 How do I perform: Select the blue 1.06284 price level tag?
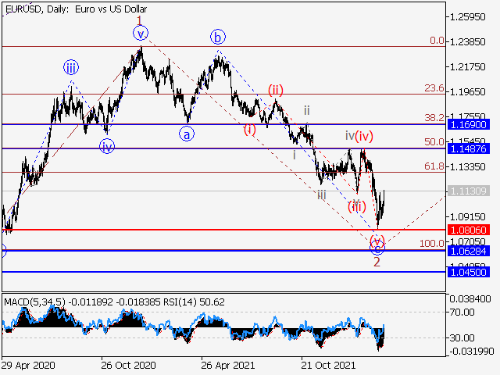(469, 251)
